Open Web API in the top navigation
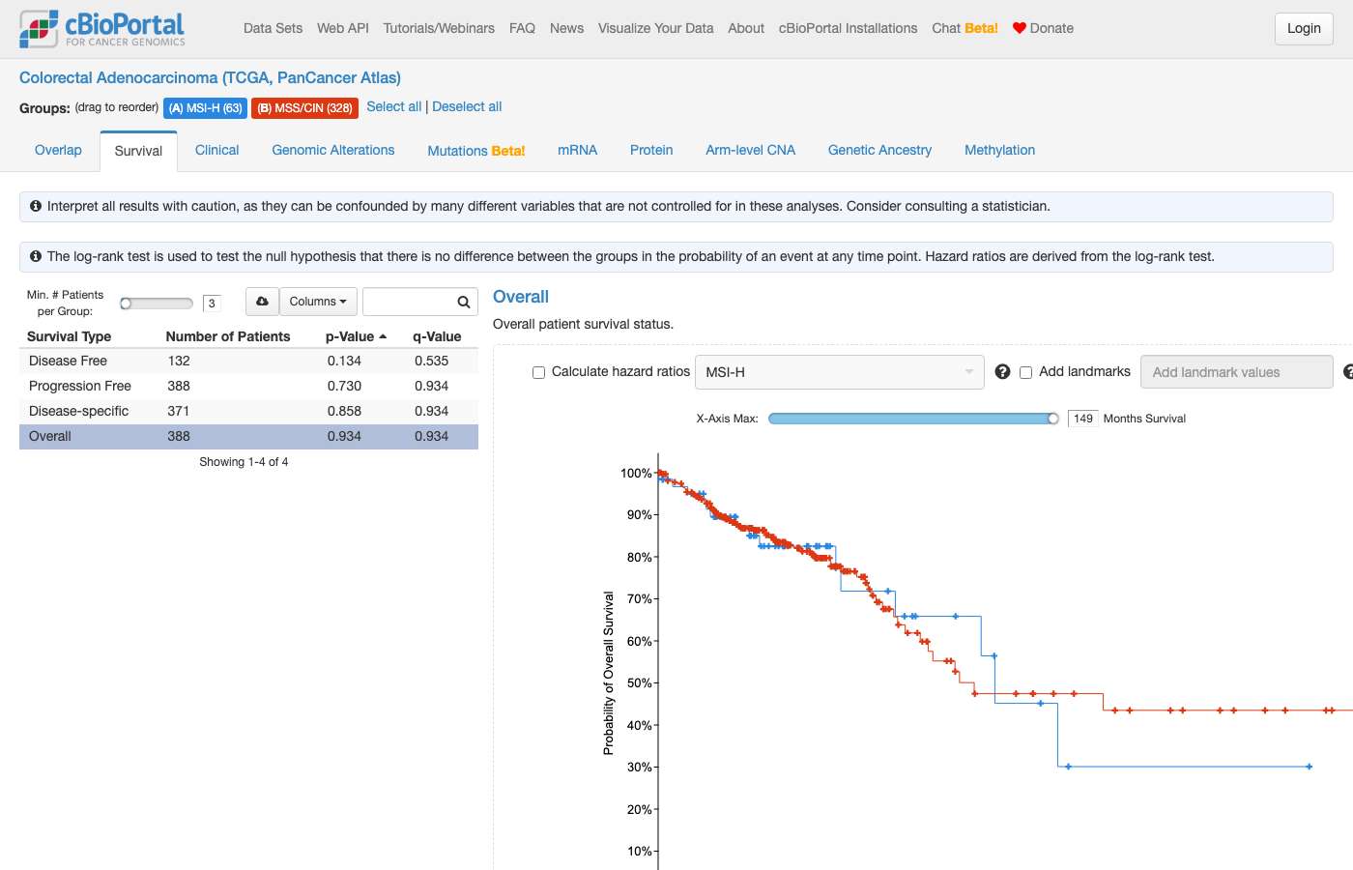 pyautogui.click(x=343, y=28)
